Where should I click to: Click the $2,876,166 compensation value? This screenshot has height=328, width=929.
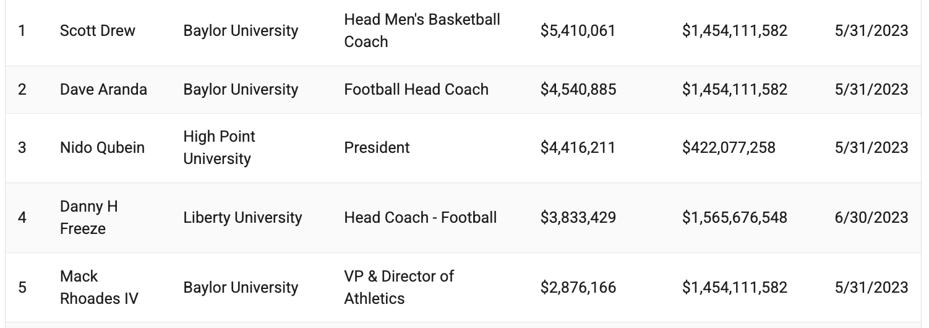[578, 288]
